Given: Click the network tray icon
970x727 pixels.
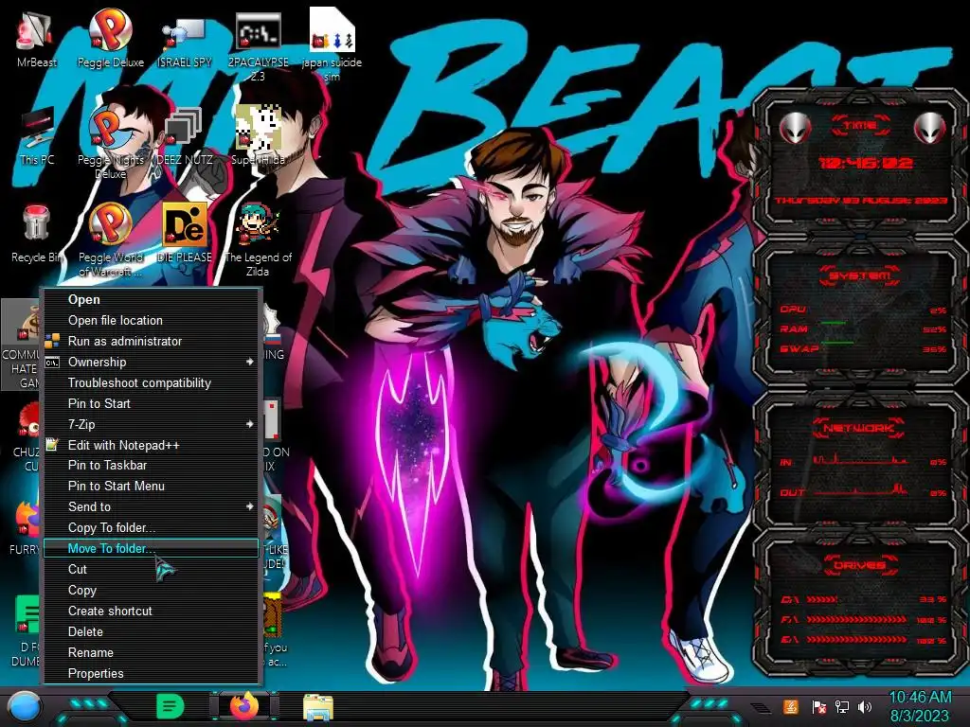Looking at the screenshot, I should click(x=841, y=706).
